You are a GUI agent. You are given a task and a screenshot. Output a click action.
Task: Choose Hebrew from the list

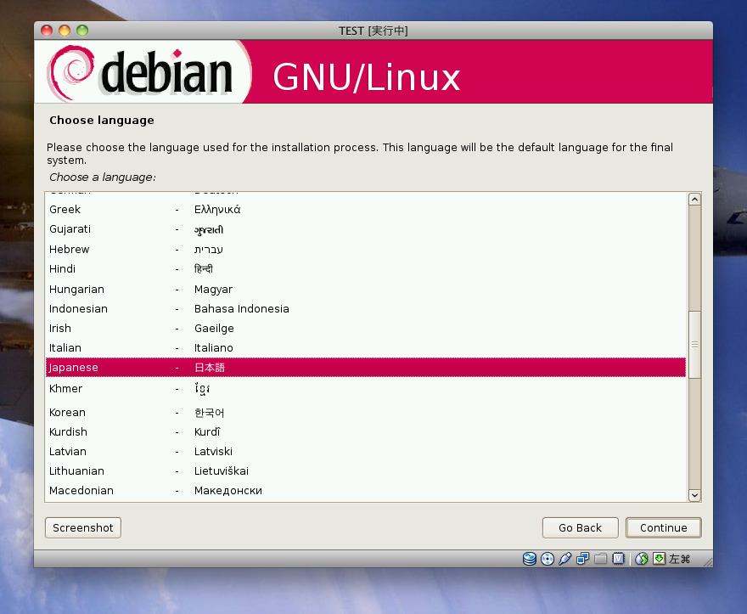tap(366, 250)
